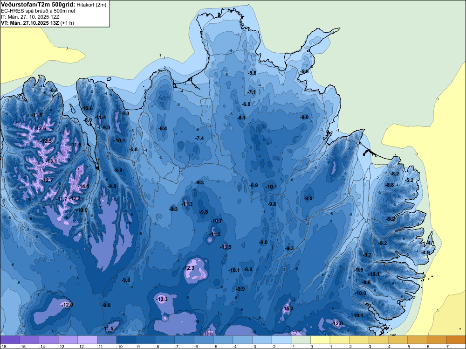Click the -10.6 temperature value
This screenshot has height=349, width=466.
click(x=87, y=108)
